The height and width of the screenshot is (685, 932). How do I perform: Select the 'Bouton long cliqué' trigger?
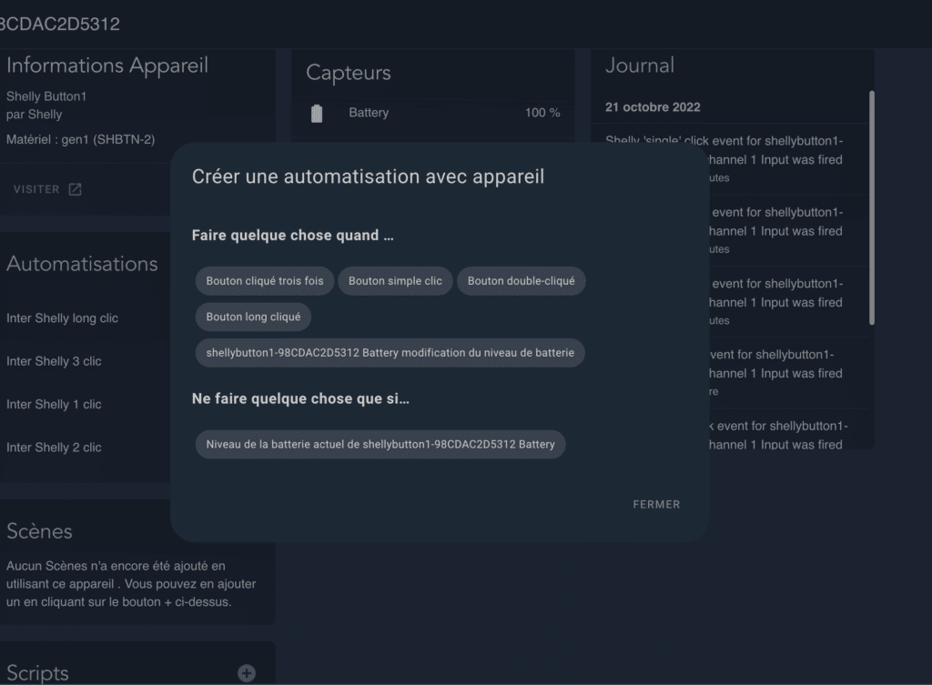coord(253,317)
